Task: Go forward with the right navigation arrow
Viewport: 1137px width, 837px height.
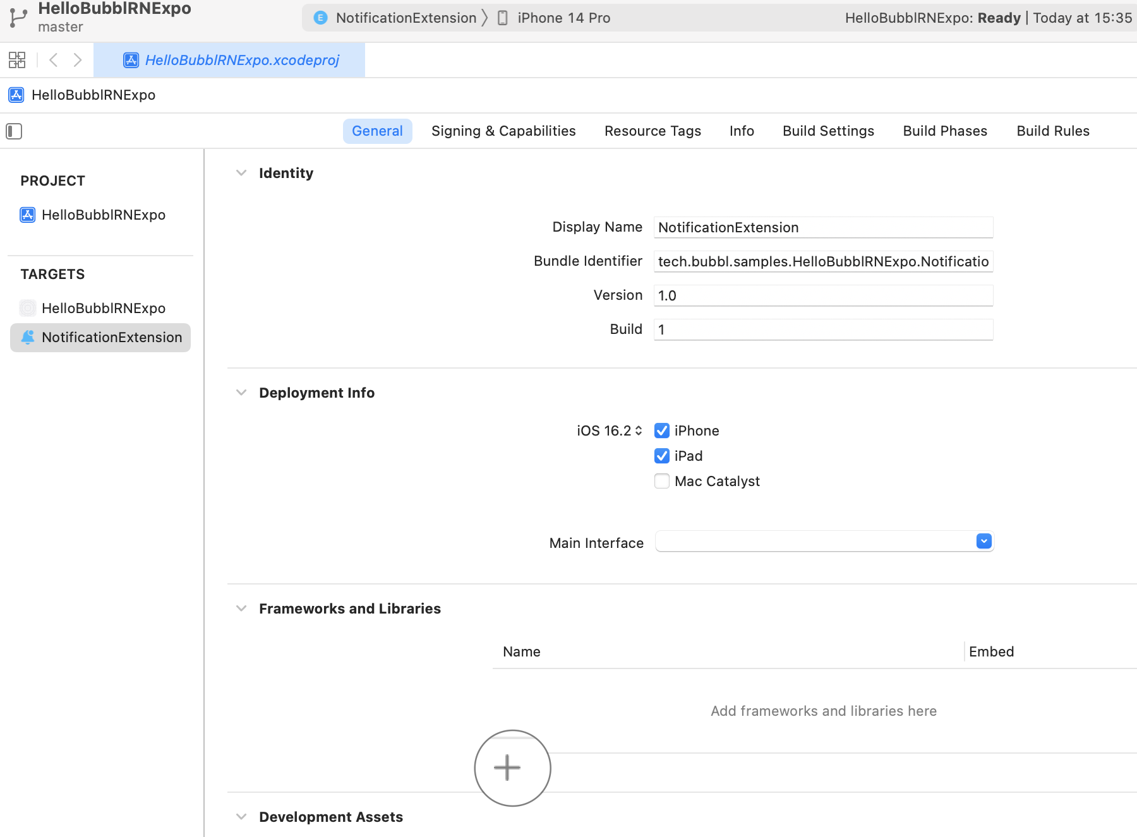Action: pos(78,60)
